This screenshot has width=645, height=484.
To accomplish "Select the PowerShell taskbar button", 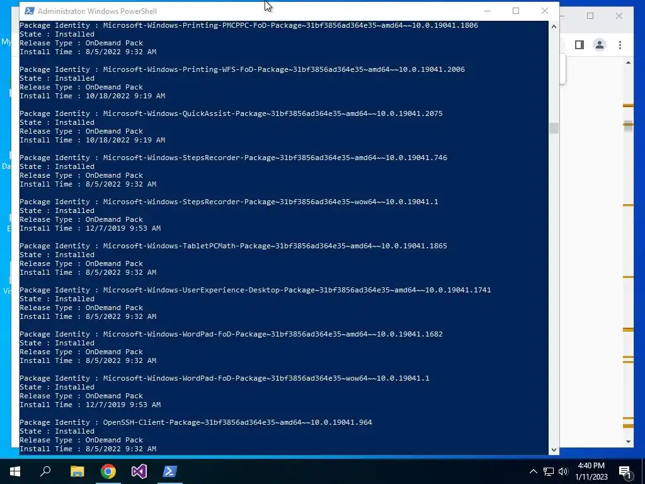I will 170,471.
